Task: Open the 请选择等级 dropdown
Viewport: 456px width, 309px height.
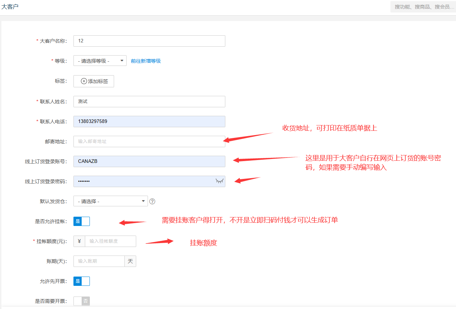Action: 100,61
